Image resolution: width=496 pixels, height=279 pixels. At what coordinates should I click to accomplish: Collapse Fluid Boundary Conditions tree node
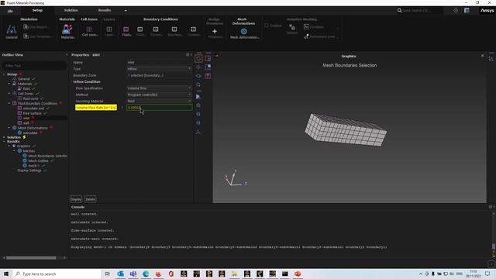[9, 103]
